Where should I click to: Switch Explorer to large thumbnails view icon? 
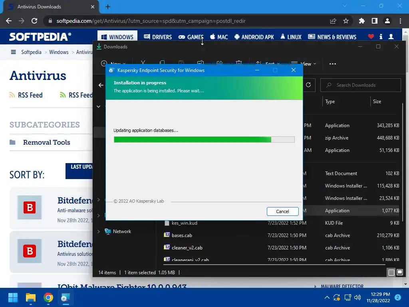click(x=399, y=273)
